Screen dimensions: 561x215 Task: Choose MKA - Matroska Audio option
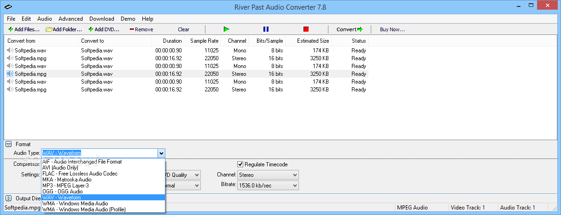click(103, 180)
